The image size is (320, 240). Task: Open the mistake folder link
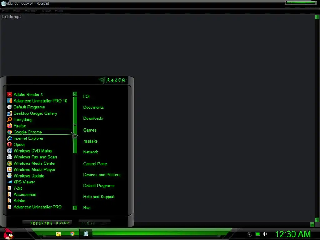coord(90,141)
